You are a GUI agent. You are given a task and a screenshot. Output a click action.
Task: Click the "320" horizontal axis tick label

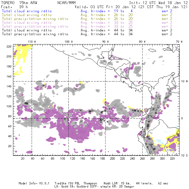pyautogui.click(x=172, y=159)
